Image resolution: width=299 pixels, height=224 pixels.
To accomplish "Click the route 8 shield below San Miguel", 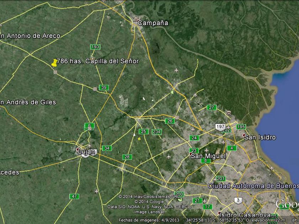I will pyautogui.click(x=206, y=160).
